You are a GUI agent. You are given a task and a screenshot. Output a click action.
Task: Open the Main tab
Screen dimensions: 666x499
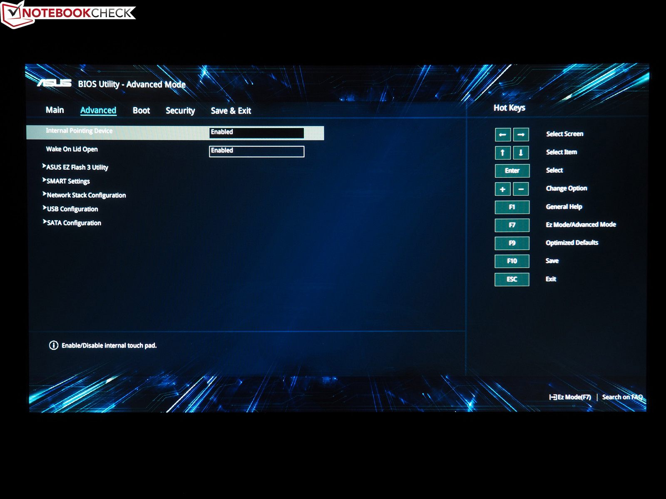(x=55, y=110)
